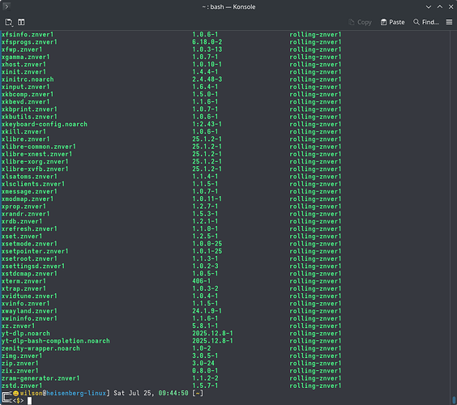This screenshot has width=457, height=405.
Task: Click the yt-dlp.noarch package name
Action: point(26,334)
